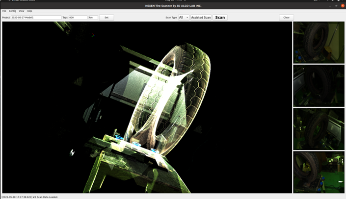Click the Clear button
The width and height of the screenshot is (346, 199).
click(287, 18)
